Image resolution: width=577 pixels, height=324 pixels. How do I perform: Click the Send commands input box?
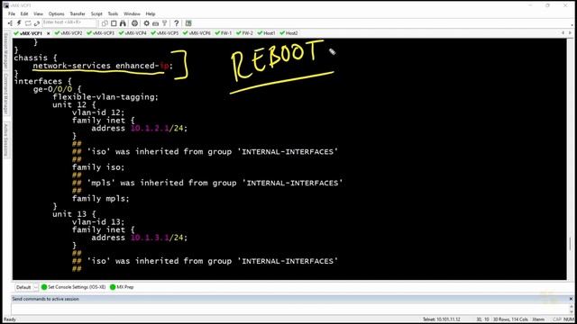point(290,309)
